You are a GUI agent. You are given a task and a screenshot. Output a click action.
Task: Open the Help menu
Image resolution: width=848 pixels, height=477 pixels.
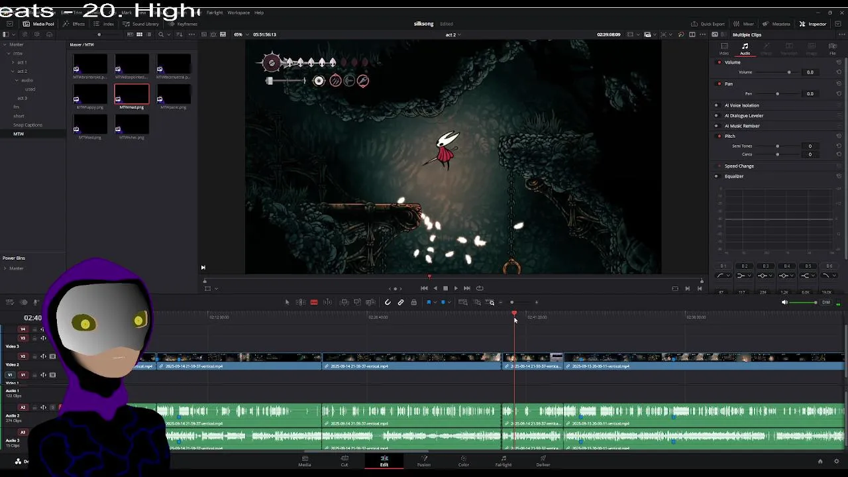point(259,13)
